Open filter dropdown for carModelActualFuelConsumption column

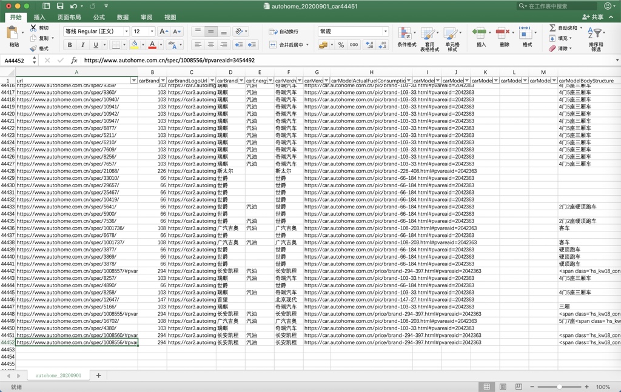(409, 81)
